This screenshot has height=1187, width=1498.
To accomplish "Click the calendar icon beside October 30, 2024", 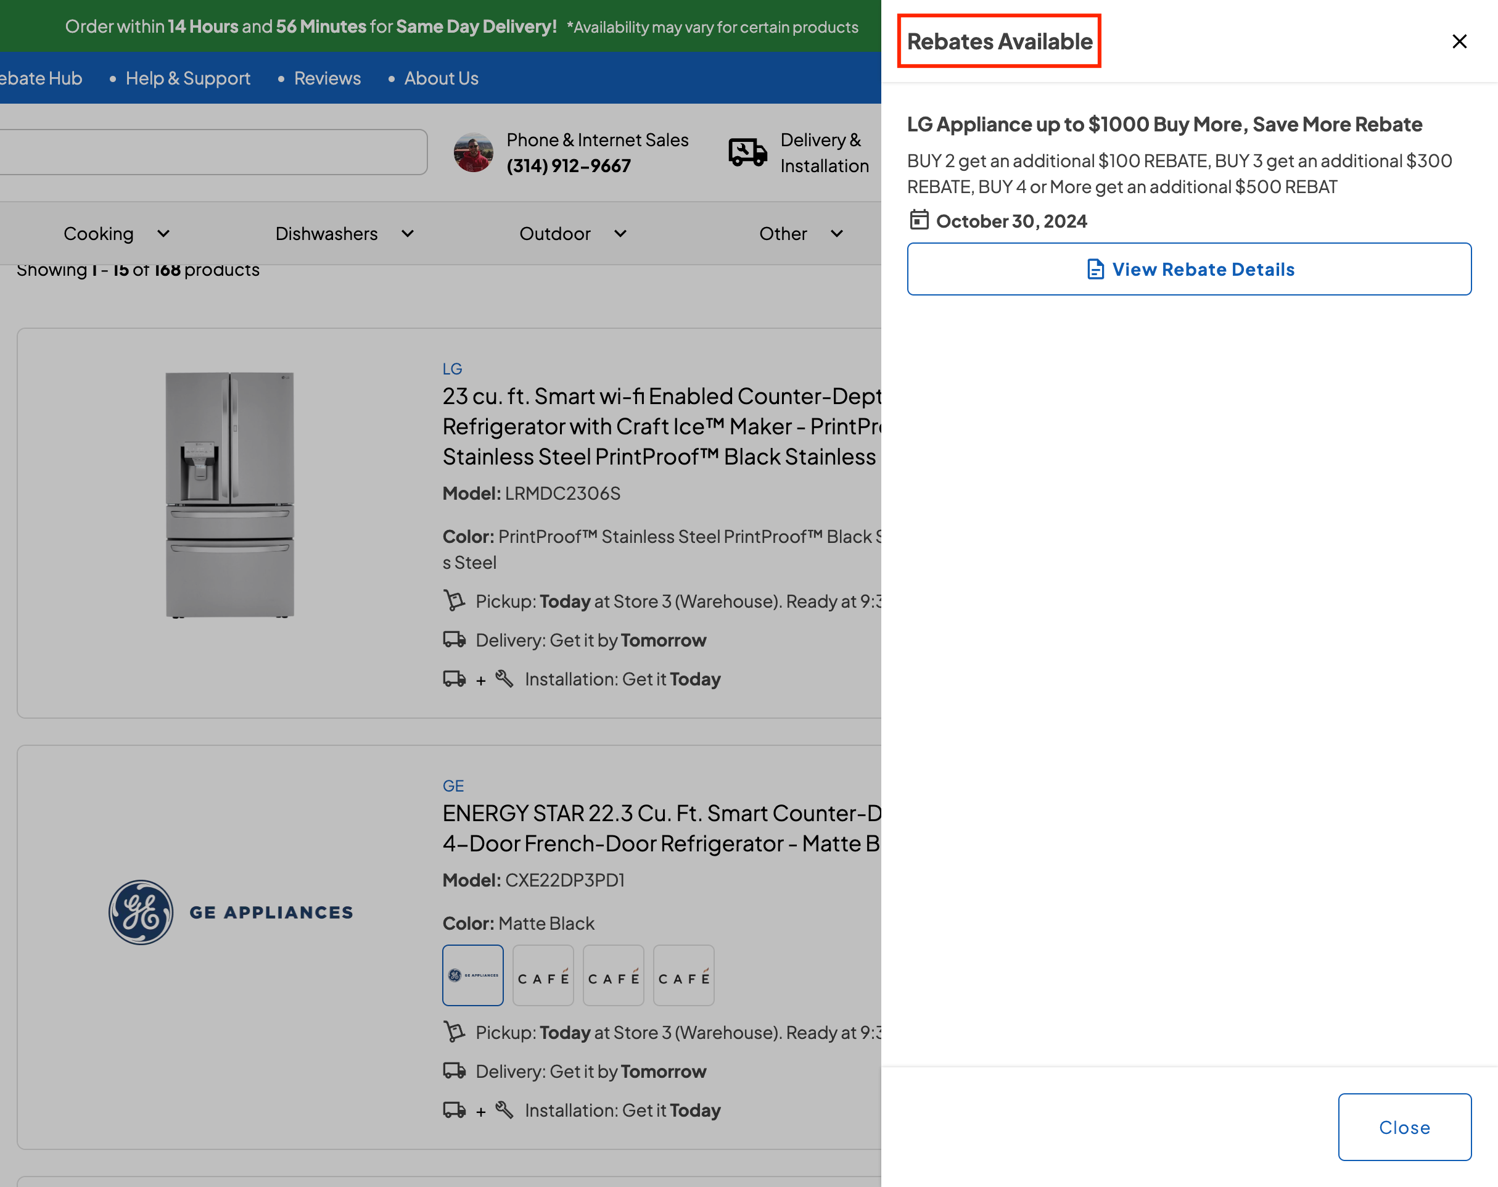I will click(920, 220).
